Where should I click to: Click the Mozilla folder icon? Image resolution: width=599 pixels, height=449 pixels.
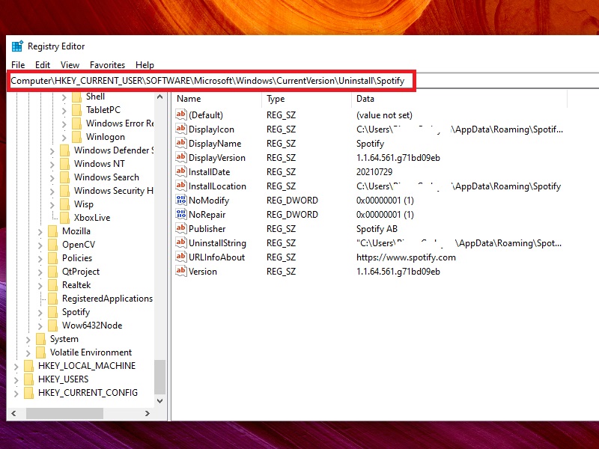tap(52, 231)
